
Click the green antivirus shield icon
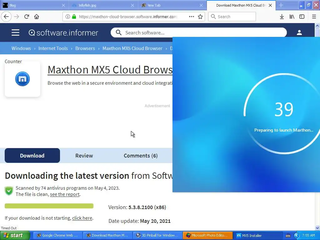click(9, 191)
